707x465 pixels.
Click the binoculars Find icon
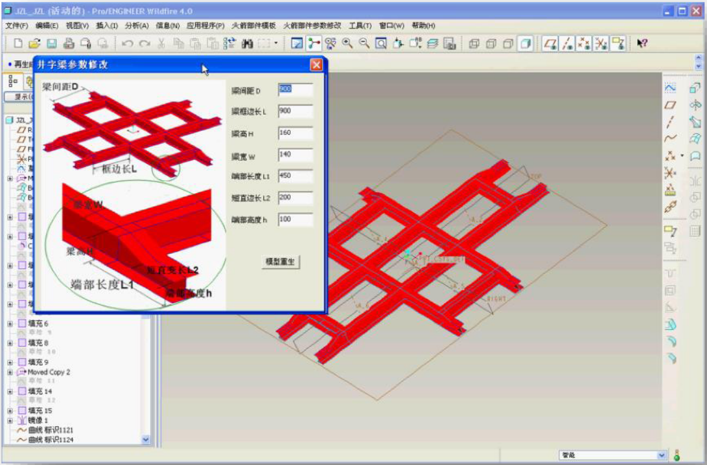(x=247, y=43)
